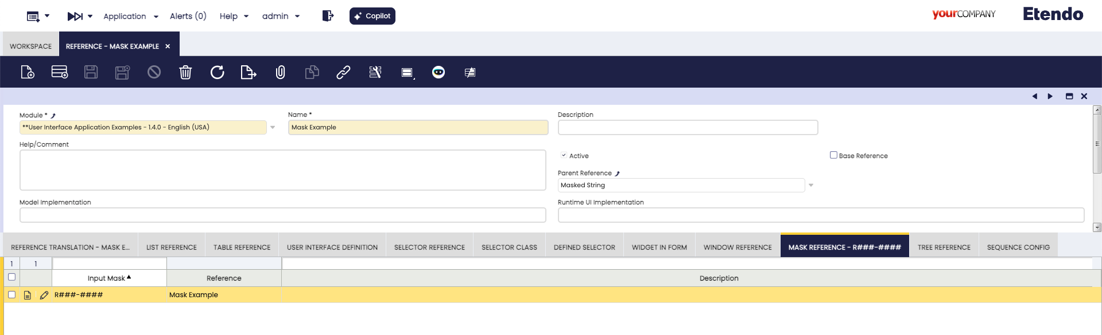
Task: Open attachments with the paperclip icon
Action: tap(280, 72)
